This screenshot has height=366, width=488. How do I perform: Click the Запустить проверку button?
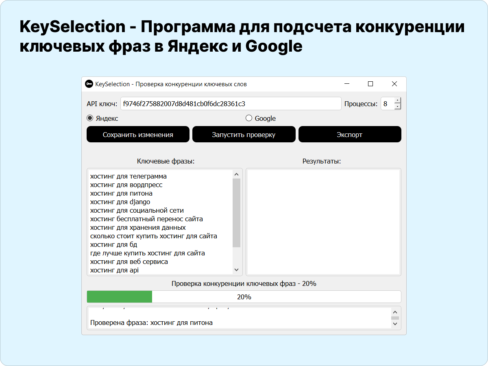[244, 135]
